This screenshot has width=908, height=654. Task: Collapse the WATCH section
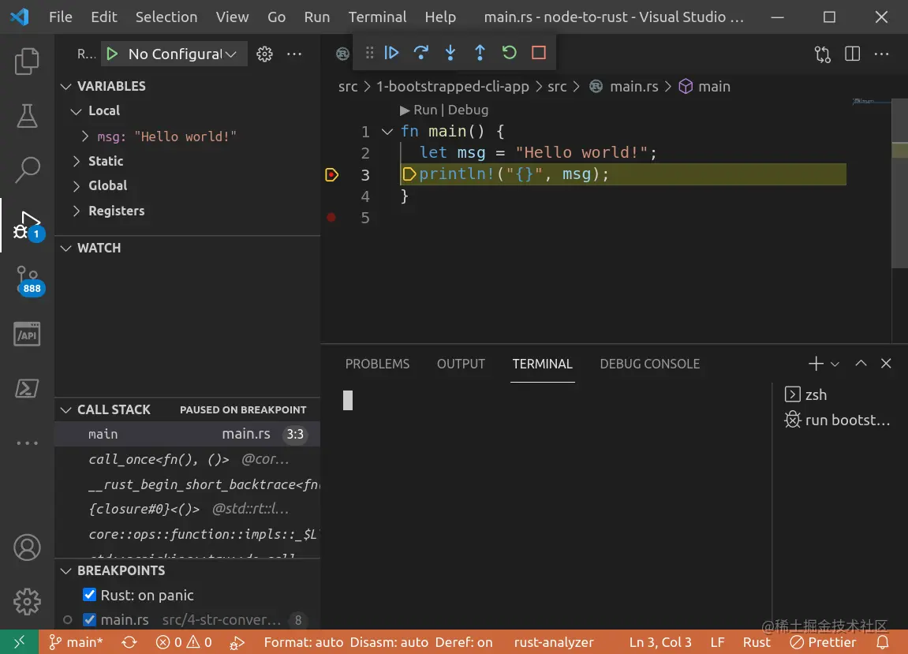pos(66,248)
